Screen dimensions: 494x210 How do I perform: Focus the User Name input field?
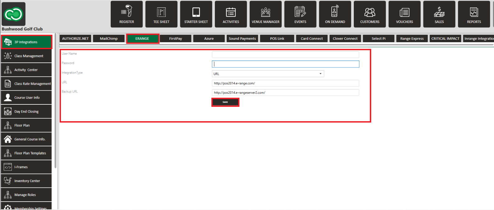285,54
